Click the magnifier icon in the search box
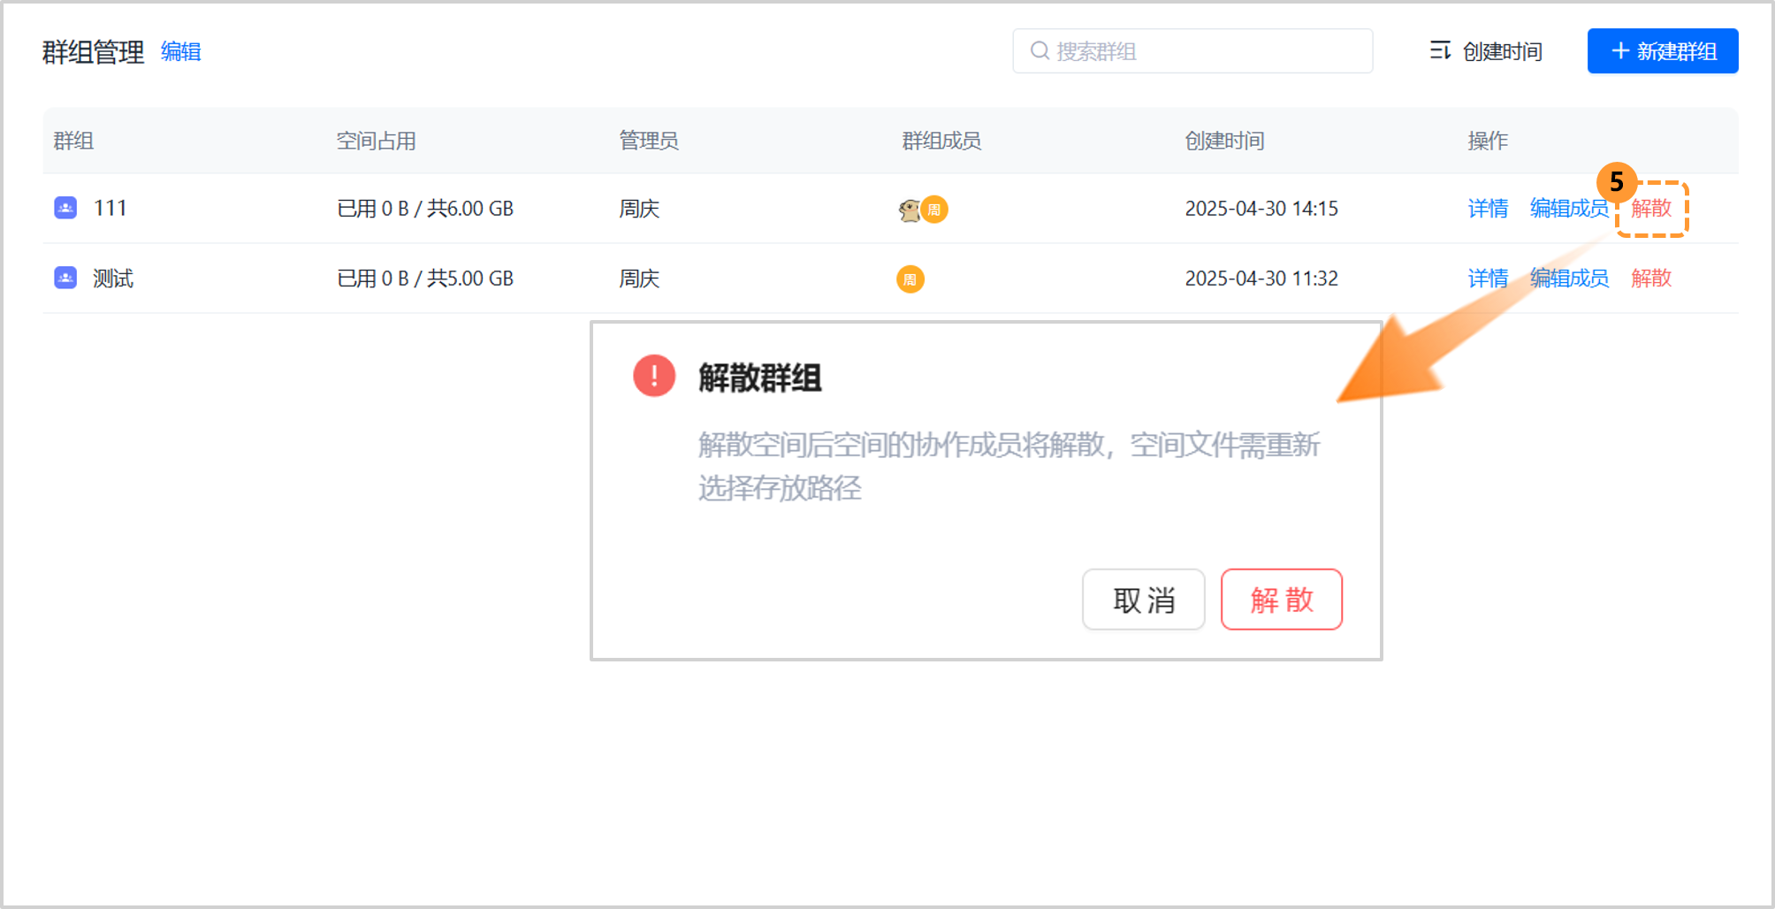The height and width of the screenshot is (909, 1775). click(x=1039, y=50)
